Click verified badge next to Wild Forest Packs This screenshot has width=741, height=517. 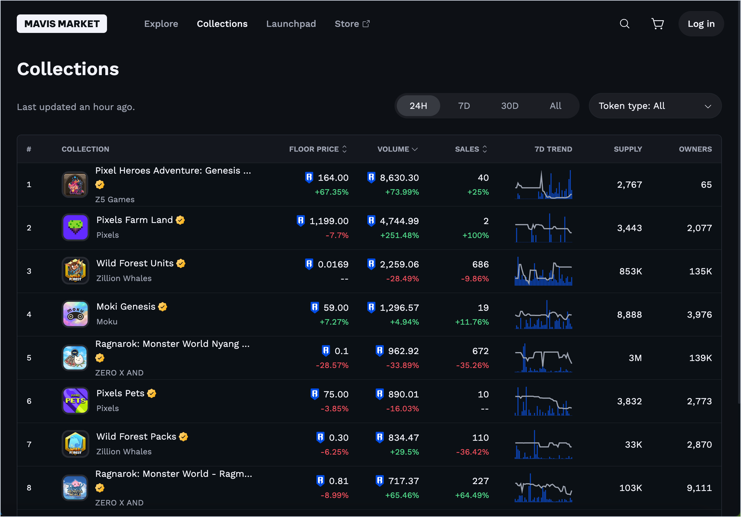183,436
